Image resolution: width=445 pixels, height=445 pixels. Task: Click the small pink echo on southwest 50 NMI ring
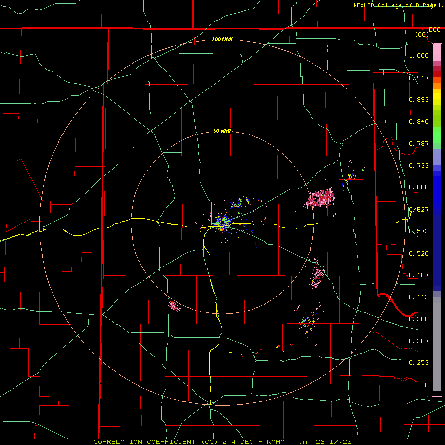[174, 306]
